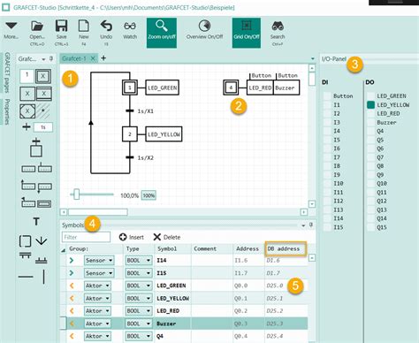The height and width of the screenshot is (343, 419).
Task: Create a New document
Action: [84, 26]
